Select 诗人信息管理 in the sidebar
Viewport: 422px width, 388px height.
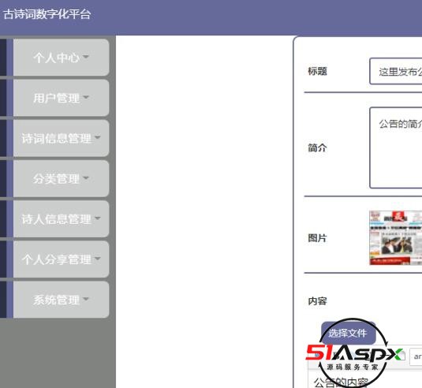pyautogui.click(x=61, y=218)
